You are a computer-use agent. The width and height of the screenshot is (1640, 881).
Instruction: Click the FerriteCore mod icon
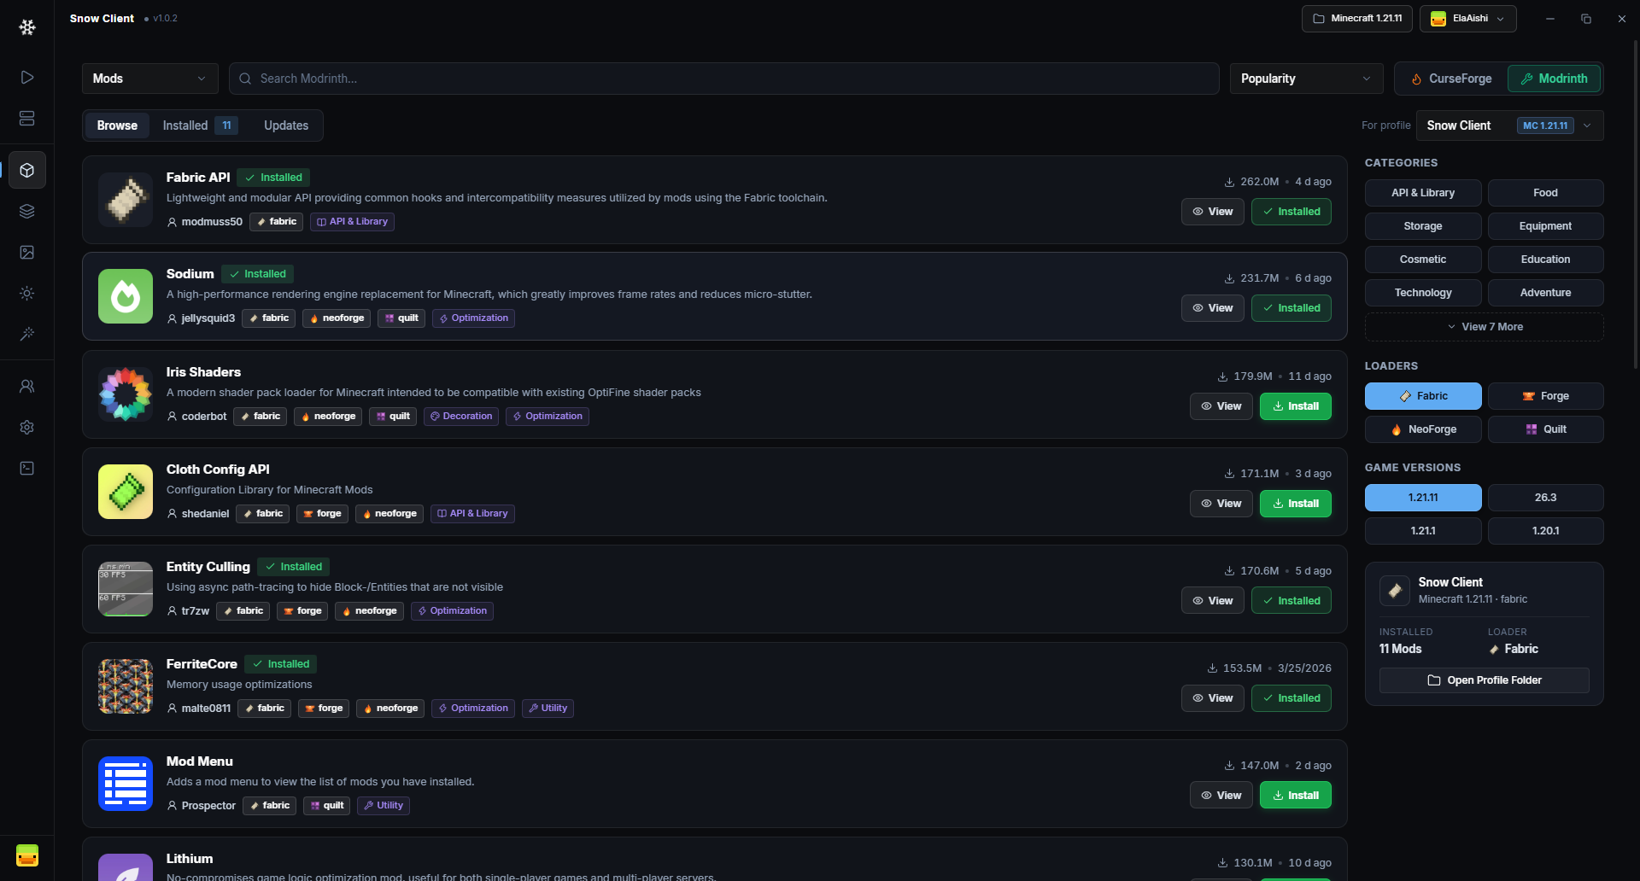pyautogui.click(x=126, y=686)
